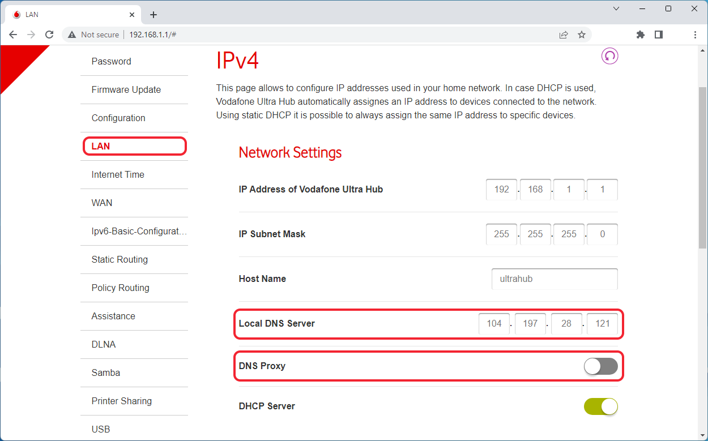Click the IP Address of Vodafone Ultra Hub label

pos(311,190)
